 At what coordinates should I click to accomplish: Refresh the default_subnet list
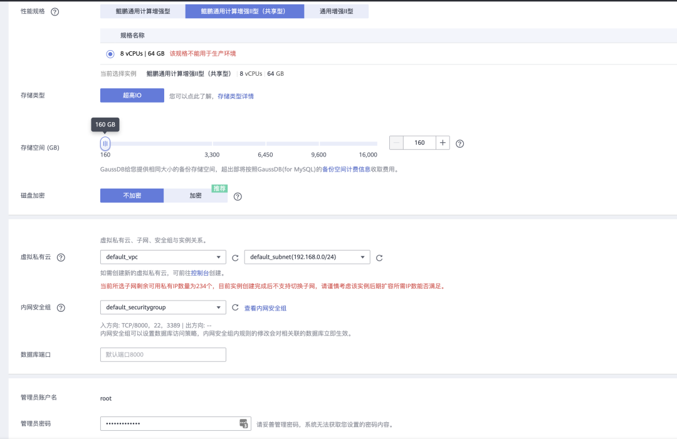click(379, 258)
